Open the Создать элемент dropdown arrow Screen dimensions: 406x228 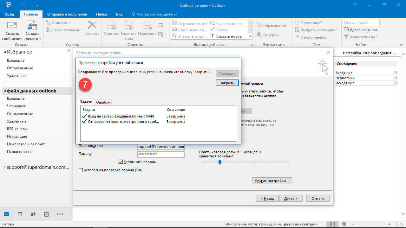[40, 39]
